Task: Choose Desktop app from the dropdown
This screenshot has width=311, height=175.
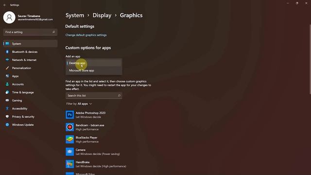Action: pos(94,63)
